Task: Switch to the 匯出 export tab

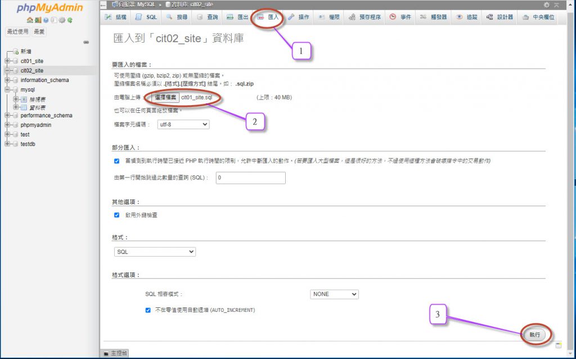Action: [238, 17]
